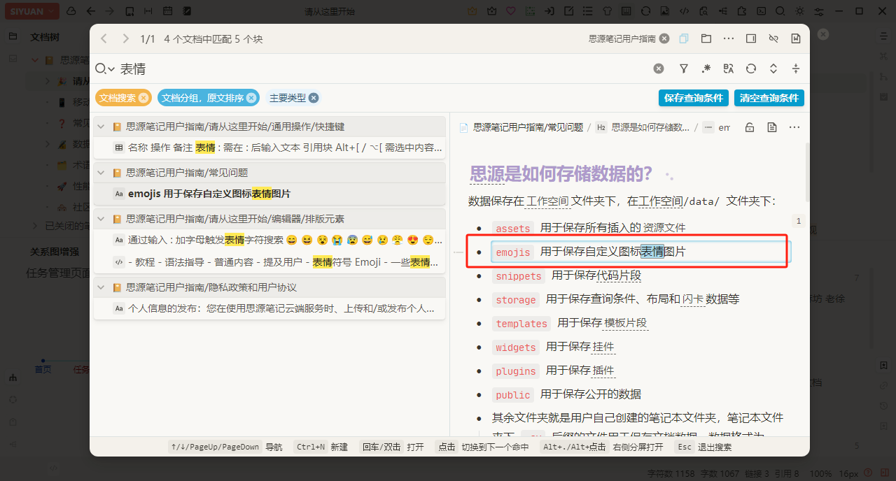Image resolution: width=896 pixels, height=481 pixels.
Task: Collapse all search result groups
Action: (x=796, y=69)
